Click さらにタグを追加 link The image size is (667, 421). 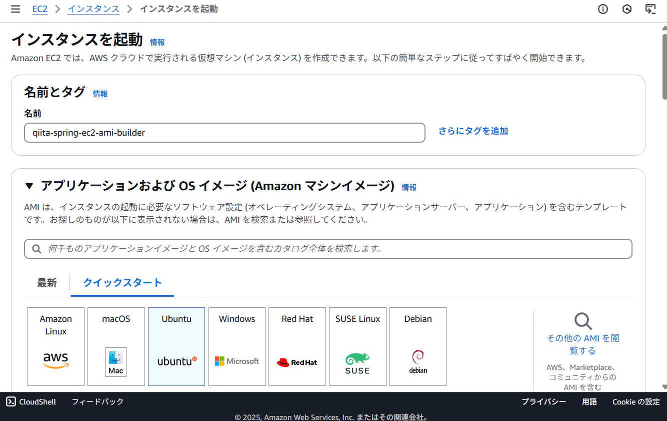click(473, 131)
